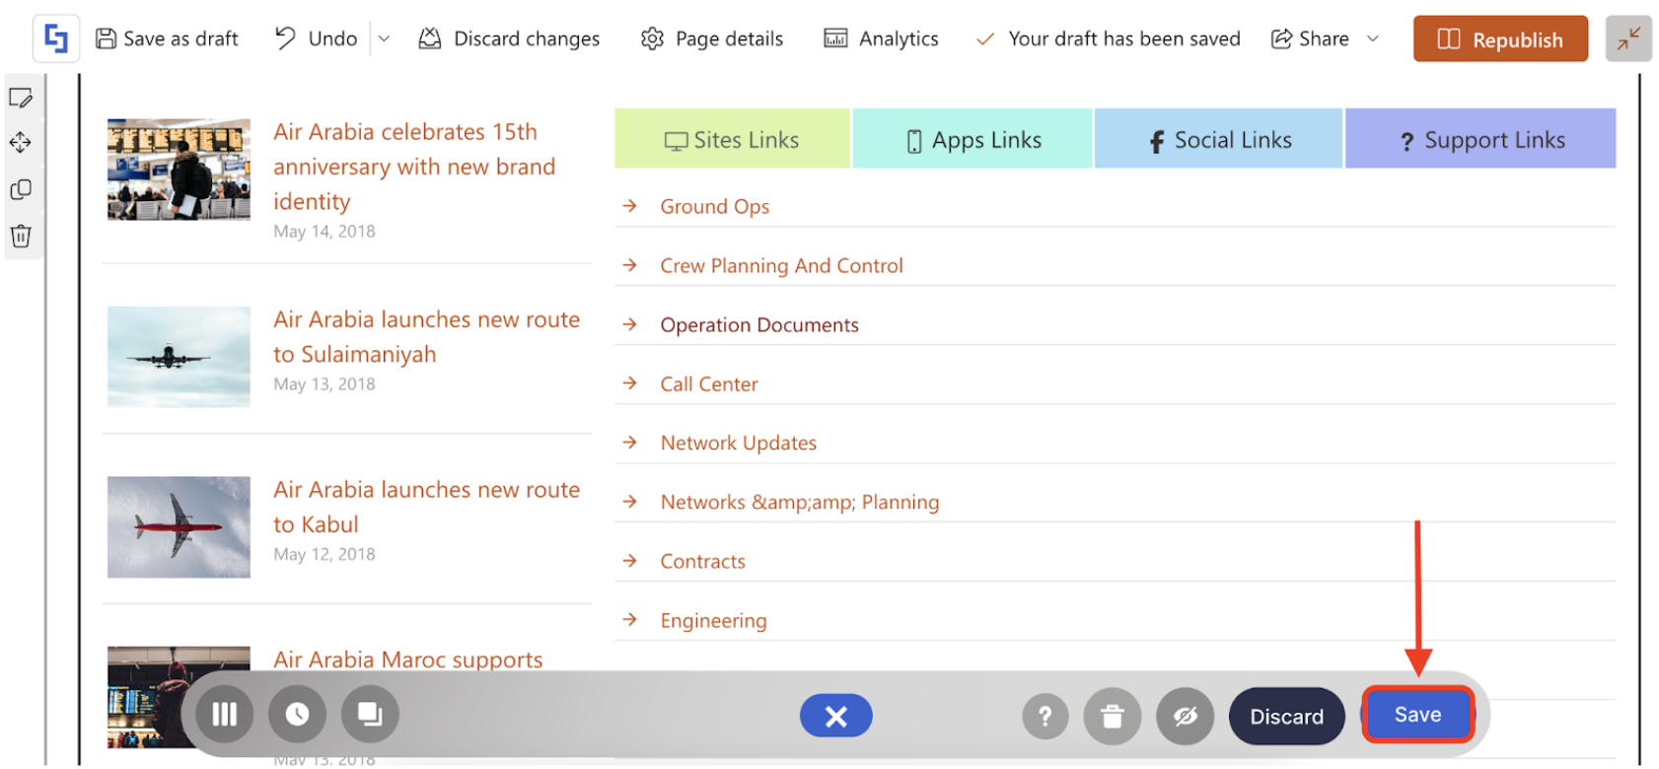Open the Operation Documents link

tap(759, 324)
